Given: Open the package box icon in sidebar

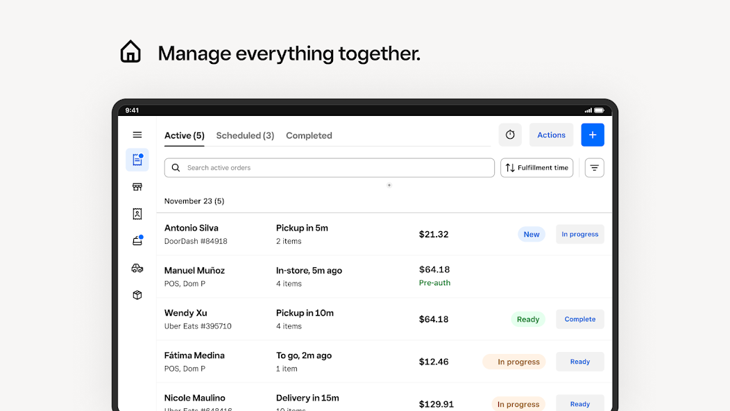Looking at the screenshot, I should [x=137, y=295].
